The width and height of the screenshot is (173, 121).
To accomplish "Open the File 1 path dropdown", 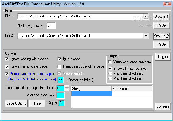I will [146, 16].
